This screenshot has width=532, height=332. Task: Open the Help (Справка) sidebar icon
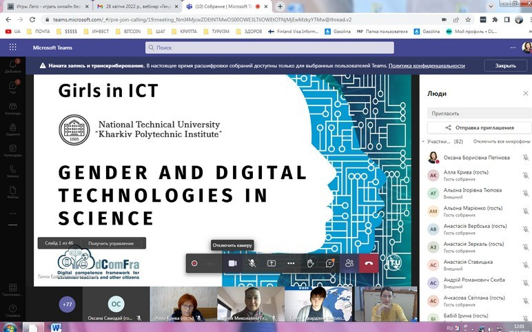12,311
